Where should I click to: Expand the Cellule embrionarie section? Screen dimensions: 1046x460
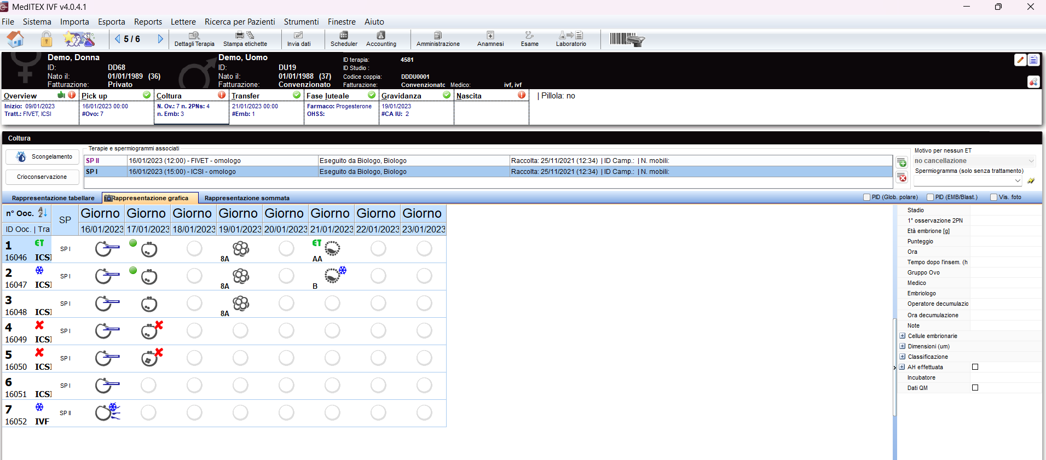pos(903,336)
